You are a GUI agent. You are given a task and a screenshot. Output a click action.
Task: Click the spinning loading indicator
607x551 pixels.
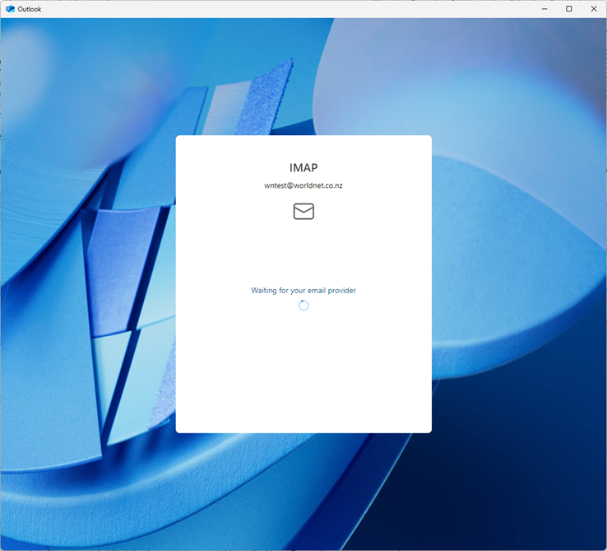pos(303,306)
